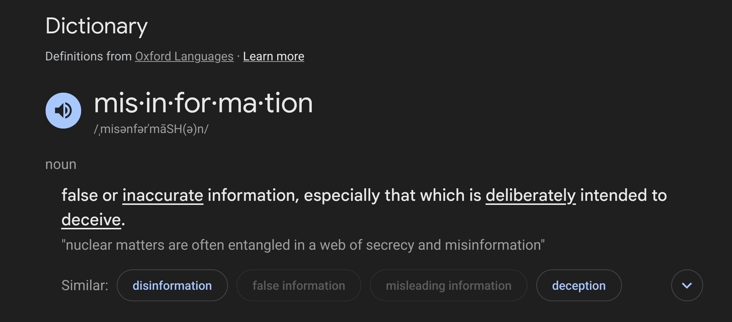Select the disinformation synonym chip
Image resolution: width=732 pixels, height=322 pixels.
click(172, 285)
